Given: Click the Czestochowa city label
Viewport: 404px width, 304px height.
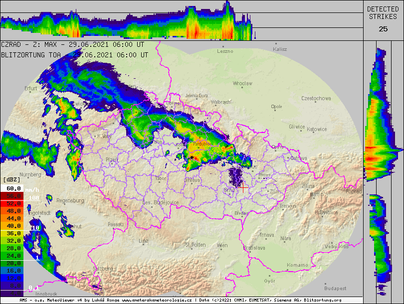Looking at the screenshot, I should click(316, 98).
